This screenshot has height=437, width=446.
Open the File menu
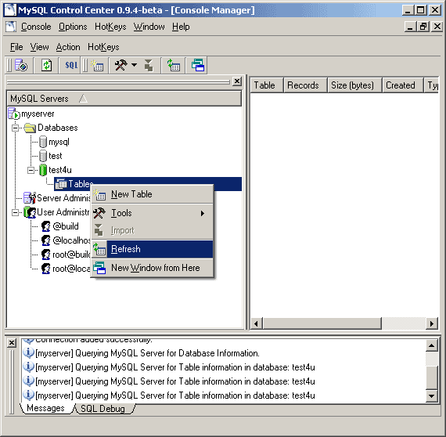(16, 47)
